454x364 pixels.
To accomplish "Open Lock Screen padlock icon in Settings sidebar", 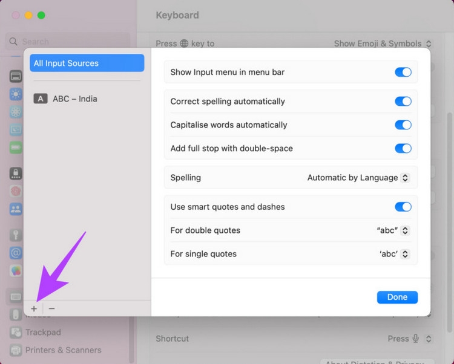I will [x=16, y=173].
